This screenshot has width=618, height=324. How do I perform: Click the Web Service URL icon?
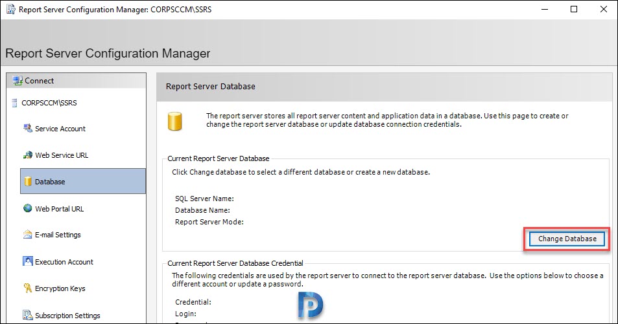pyautogui.click(x=28, y=155)
